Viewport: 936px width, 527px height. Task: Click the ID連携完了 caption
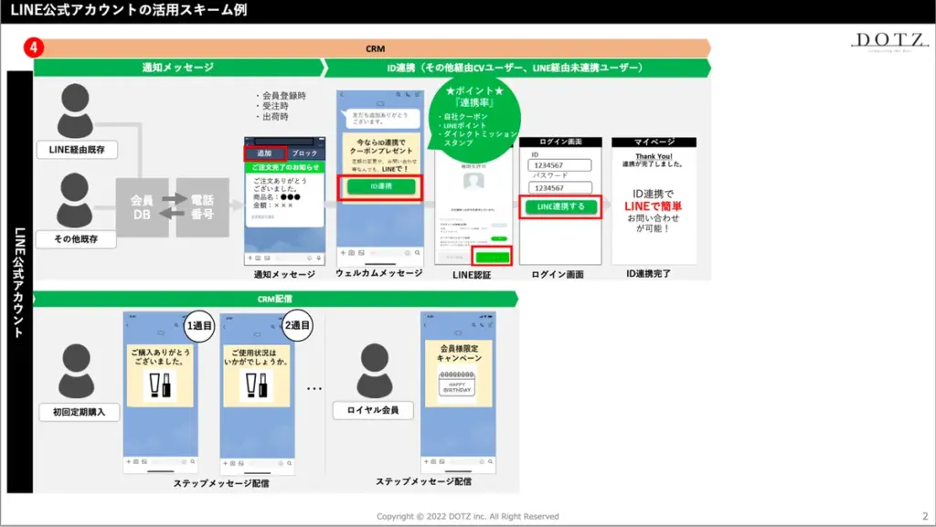coord(648,274)
